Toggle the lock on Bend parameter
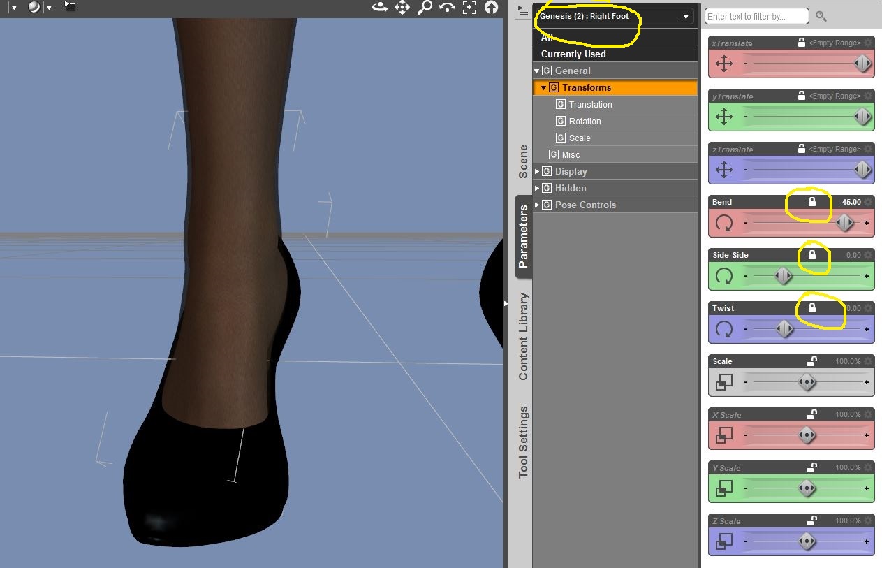The height and width of the screenshot is (568, 882). pos(811,202)
